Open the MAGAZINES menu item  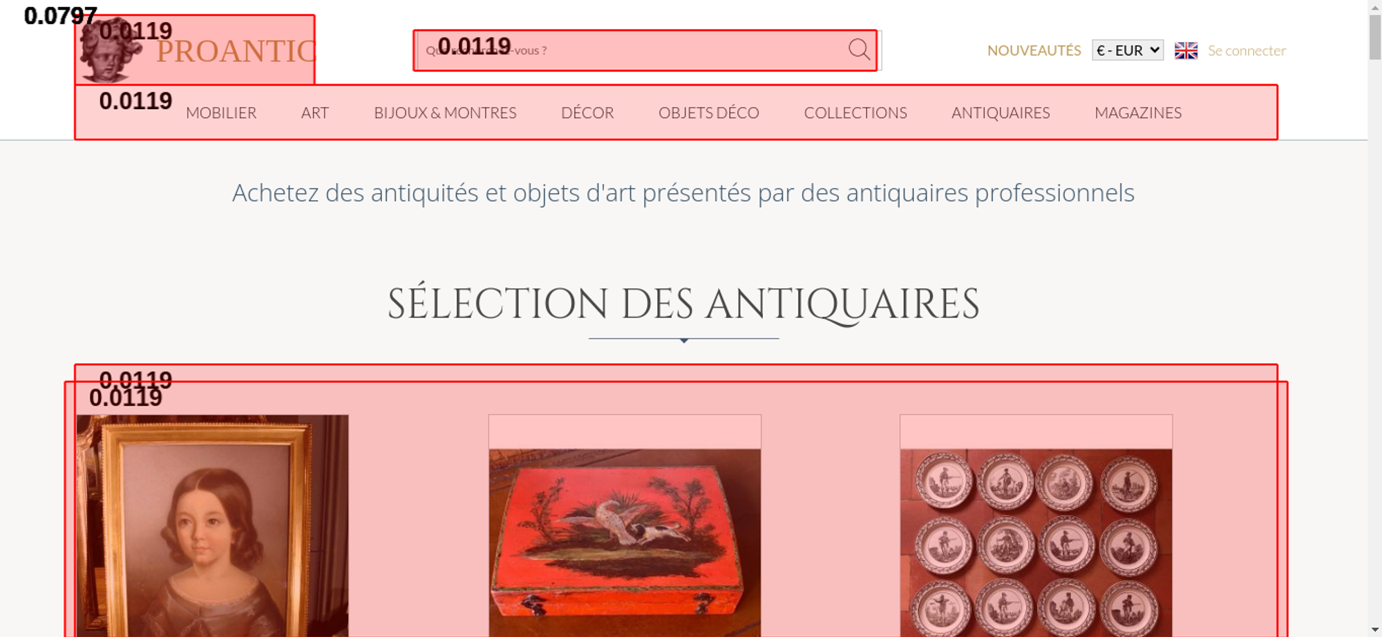point(1138,112)
